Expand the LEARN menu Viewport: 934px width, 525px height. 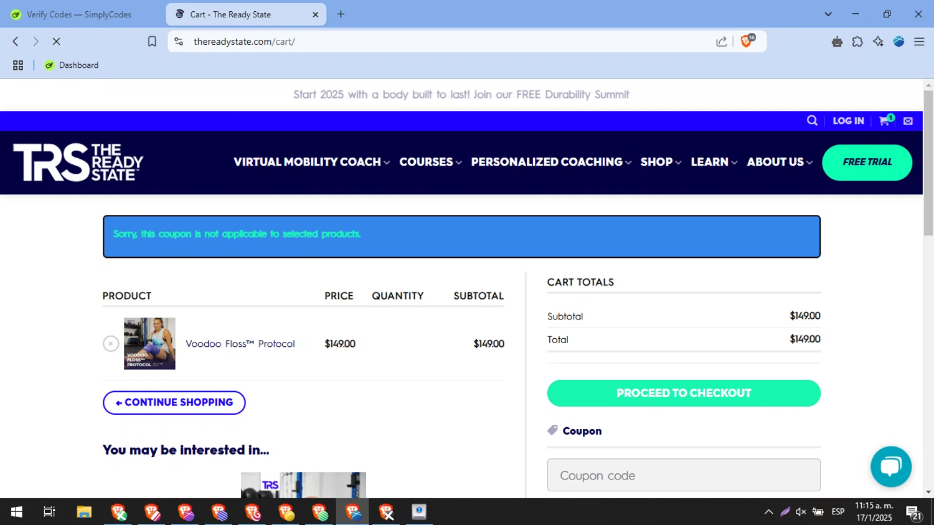click(714, 162)
